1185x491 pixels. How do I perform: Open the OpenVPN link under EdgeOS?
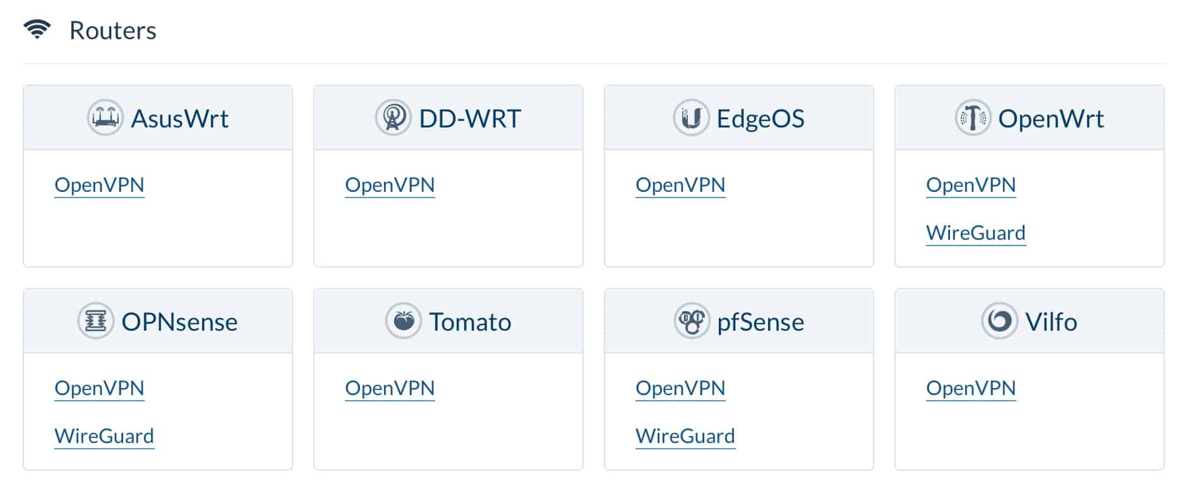click(x=680, y=185)
